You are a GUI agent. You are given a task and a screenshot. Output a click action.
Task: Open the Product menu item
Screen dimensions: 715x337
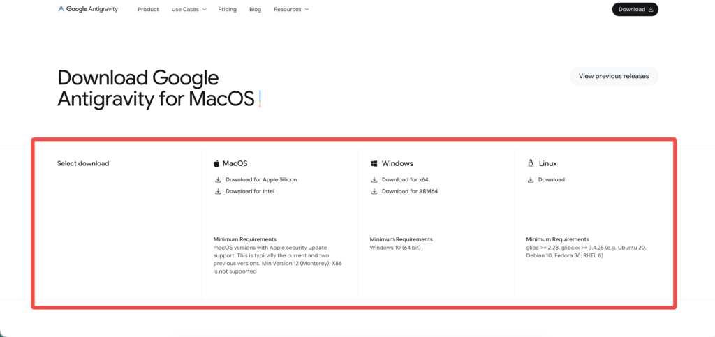(x=148, y=10)
